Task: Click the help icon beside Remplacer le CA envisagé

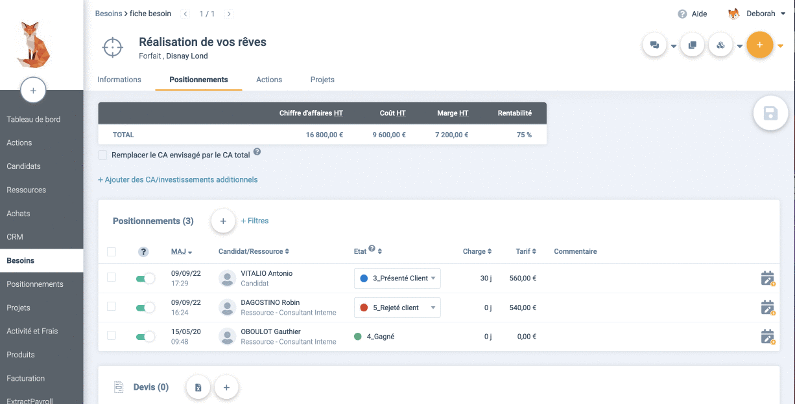Action: [257, 151]
